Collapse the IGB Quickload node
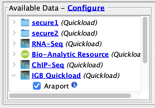Image resolution: width=155 pixels, height=108 pixels. [14, 75]
